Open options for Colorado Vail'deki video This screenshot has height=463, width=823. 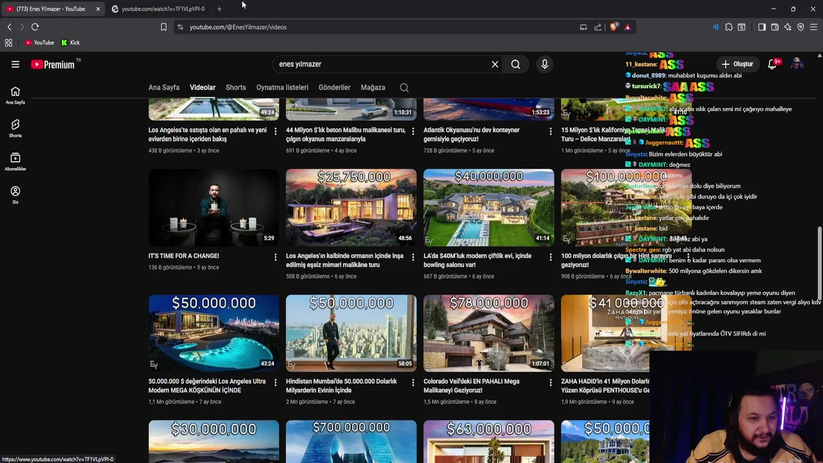(550, 383)
